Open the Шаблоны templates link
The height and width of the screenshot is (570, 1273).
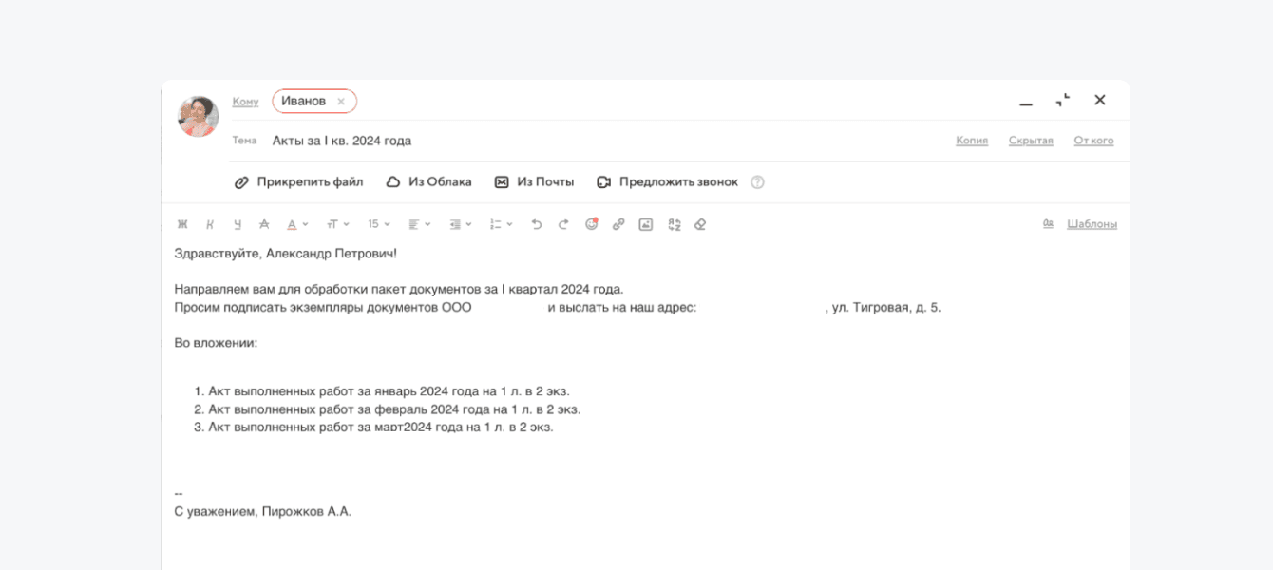[x=1092, y=224]
